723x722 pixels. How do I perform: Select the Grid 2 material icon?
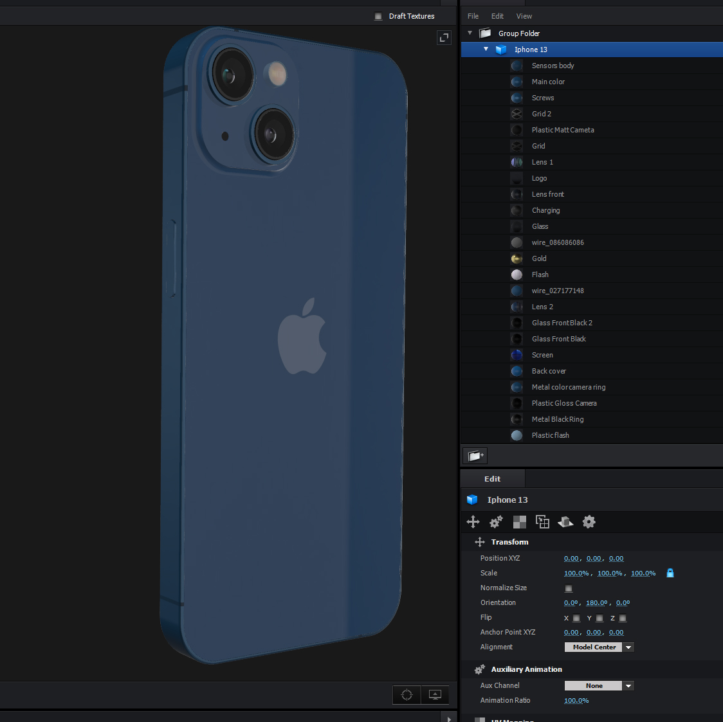517,114
